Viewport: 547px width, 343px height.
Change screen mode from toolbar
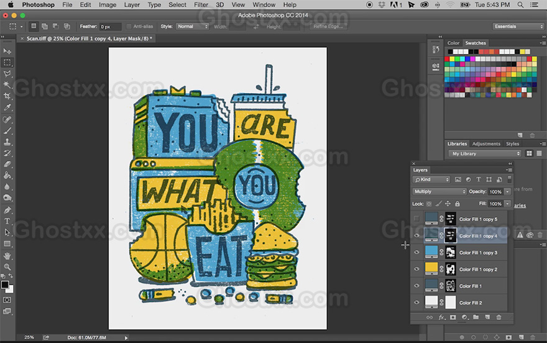tap(7, 311)
